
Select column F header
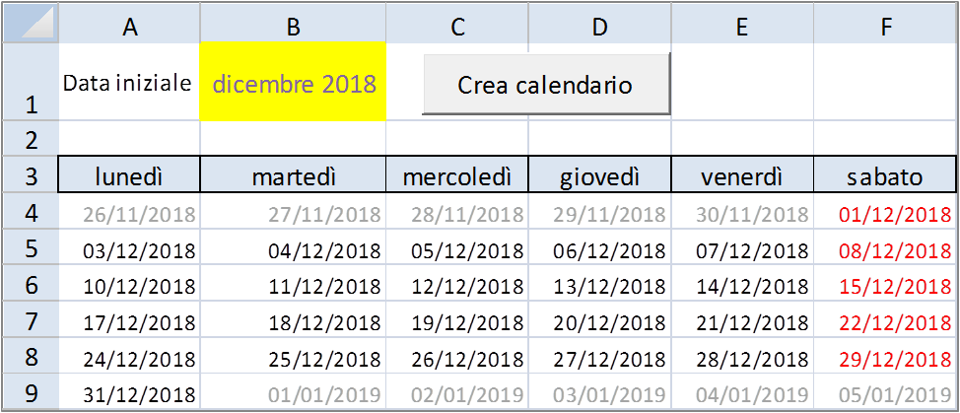pyautogui.click(x=885, y=28)
